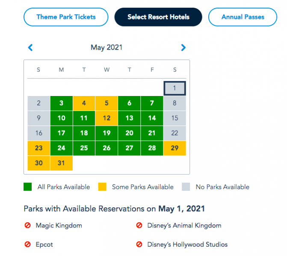Click the unavailable icon beside Epcot

(x=28, y=244)
